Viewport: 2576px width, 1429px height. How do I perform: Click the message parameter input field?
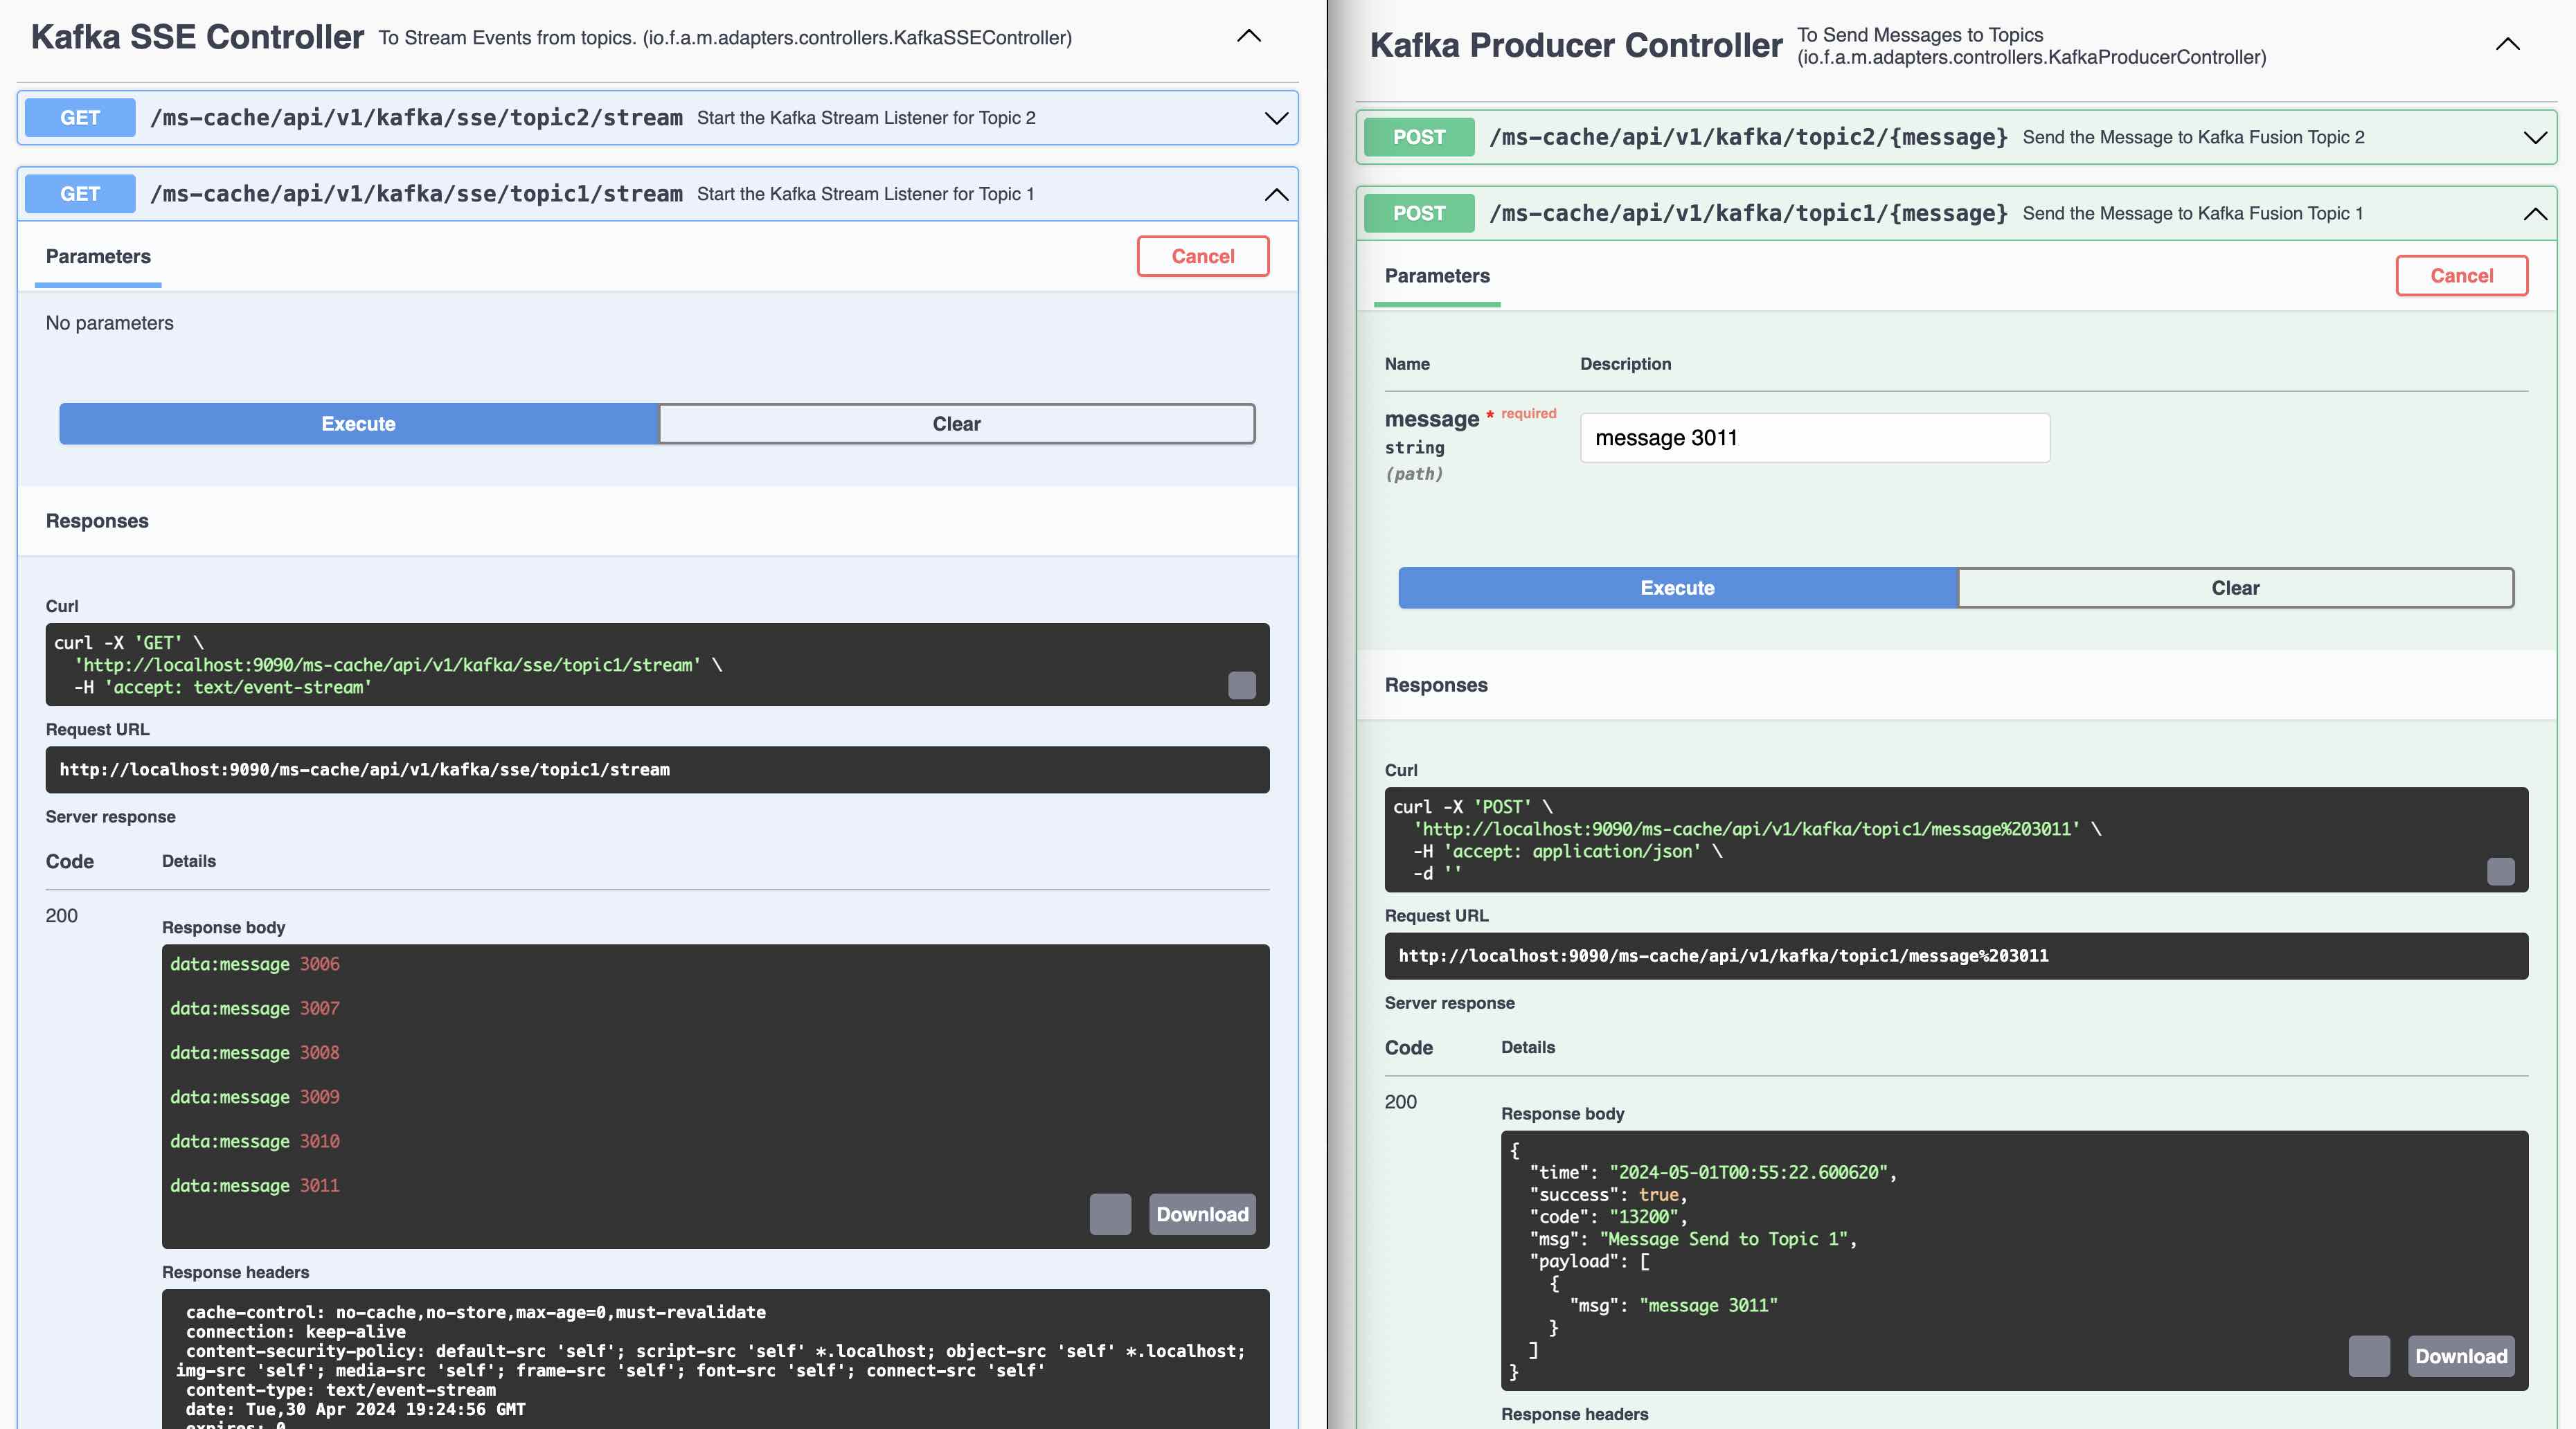tap(1814, 438)
